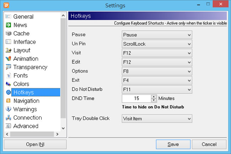Minimize the Settings window
The height and width of the screenshot is (154, 231).
[x=198, y=4]
